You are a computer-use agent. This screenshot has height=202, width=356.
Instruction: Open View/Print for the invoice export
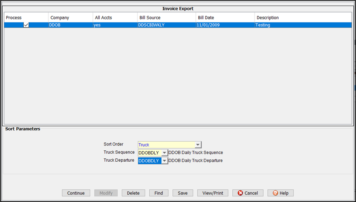pos(213,193)
